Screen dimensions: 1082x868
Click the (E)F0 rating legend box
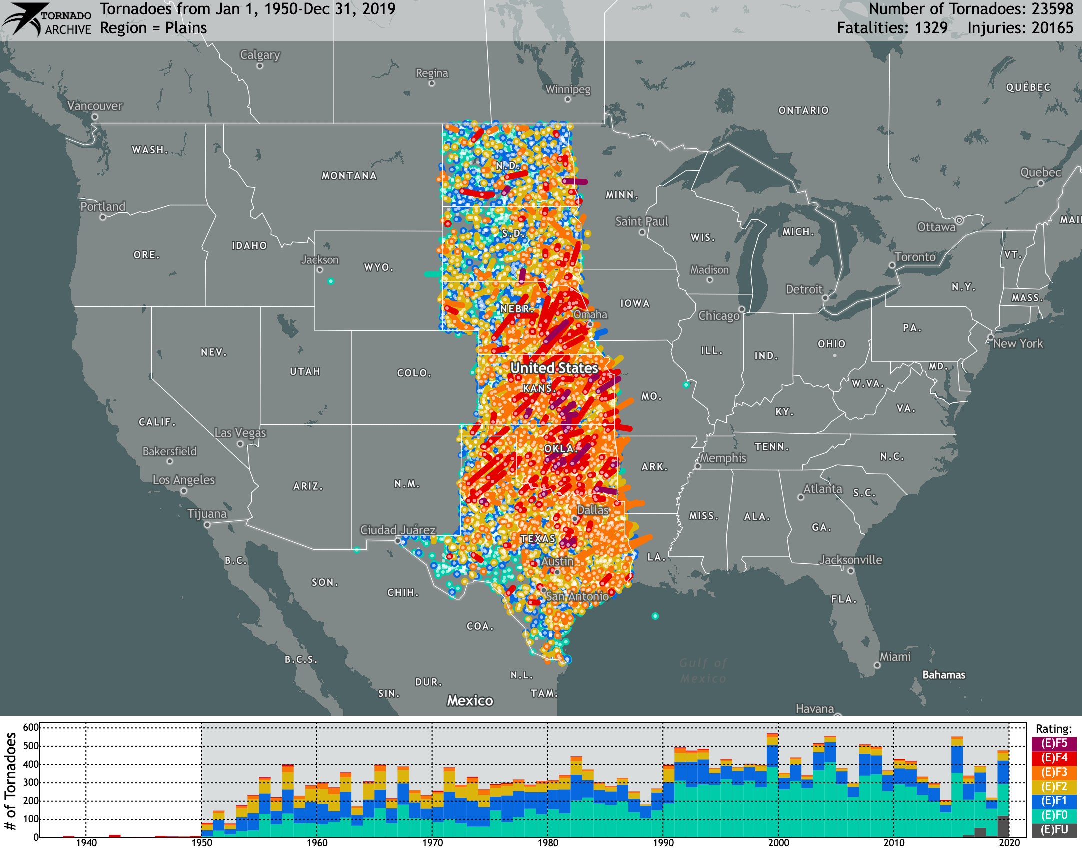tap(1053, 816)
